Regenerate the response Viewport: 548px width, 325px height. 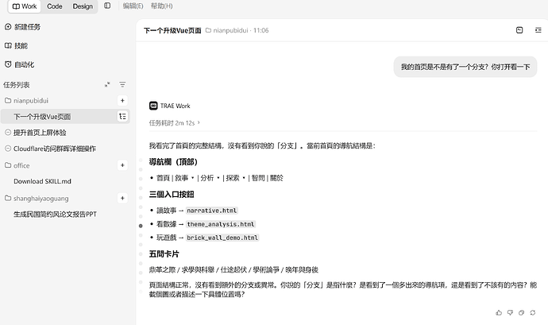pos(533,312)
